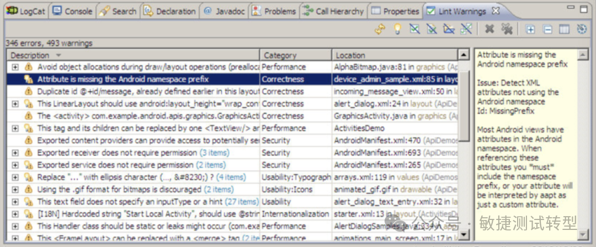Sort by the Description column header
The image size is (596, 247).
133,55
